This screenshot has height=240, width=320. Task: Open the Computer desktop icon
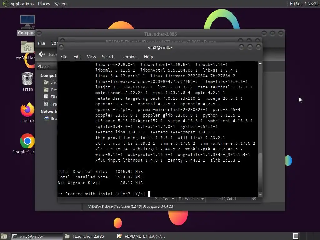coord(27,22)
